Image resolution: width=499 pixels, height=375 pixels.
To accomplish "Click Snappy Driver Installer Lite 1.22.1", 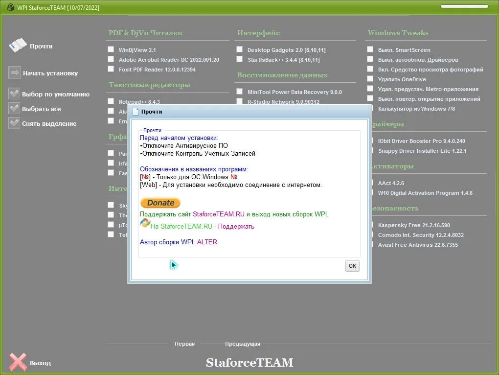I will (422, 151).
